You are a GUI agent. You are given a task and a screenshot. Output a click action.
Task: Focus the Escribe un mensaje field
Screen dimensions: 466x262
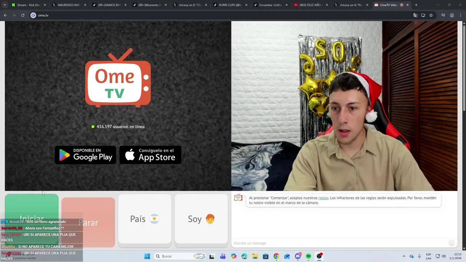[339, 243]
